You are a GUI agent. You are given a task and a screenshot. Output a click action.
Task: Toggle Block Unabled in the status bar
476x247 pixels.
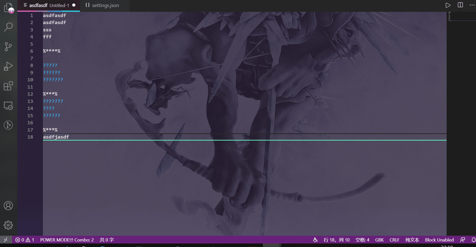[x=439, y=240]
